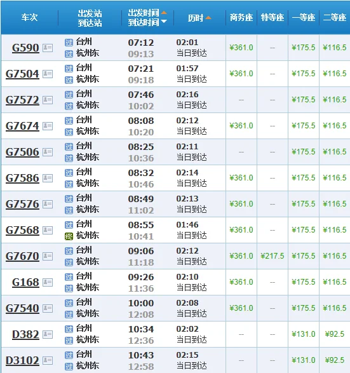Select ¥92.5 二等座 price for D3102
Image resolution: width=350 pixels, height=373 pixels.
[335, 360]
